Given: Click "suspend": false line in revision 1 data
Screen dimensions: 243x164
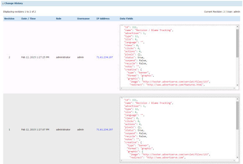Looking at the screenshot, I should coord(135,133).
